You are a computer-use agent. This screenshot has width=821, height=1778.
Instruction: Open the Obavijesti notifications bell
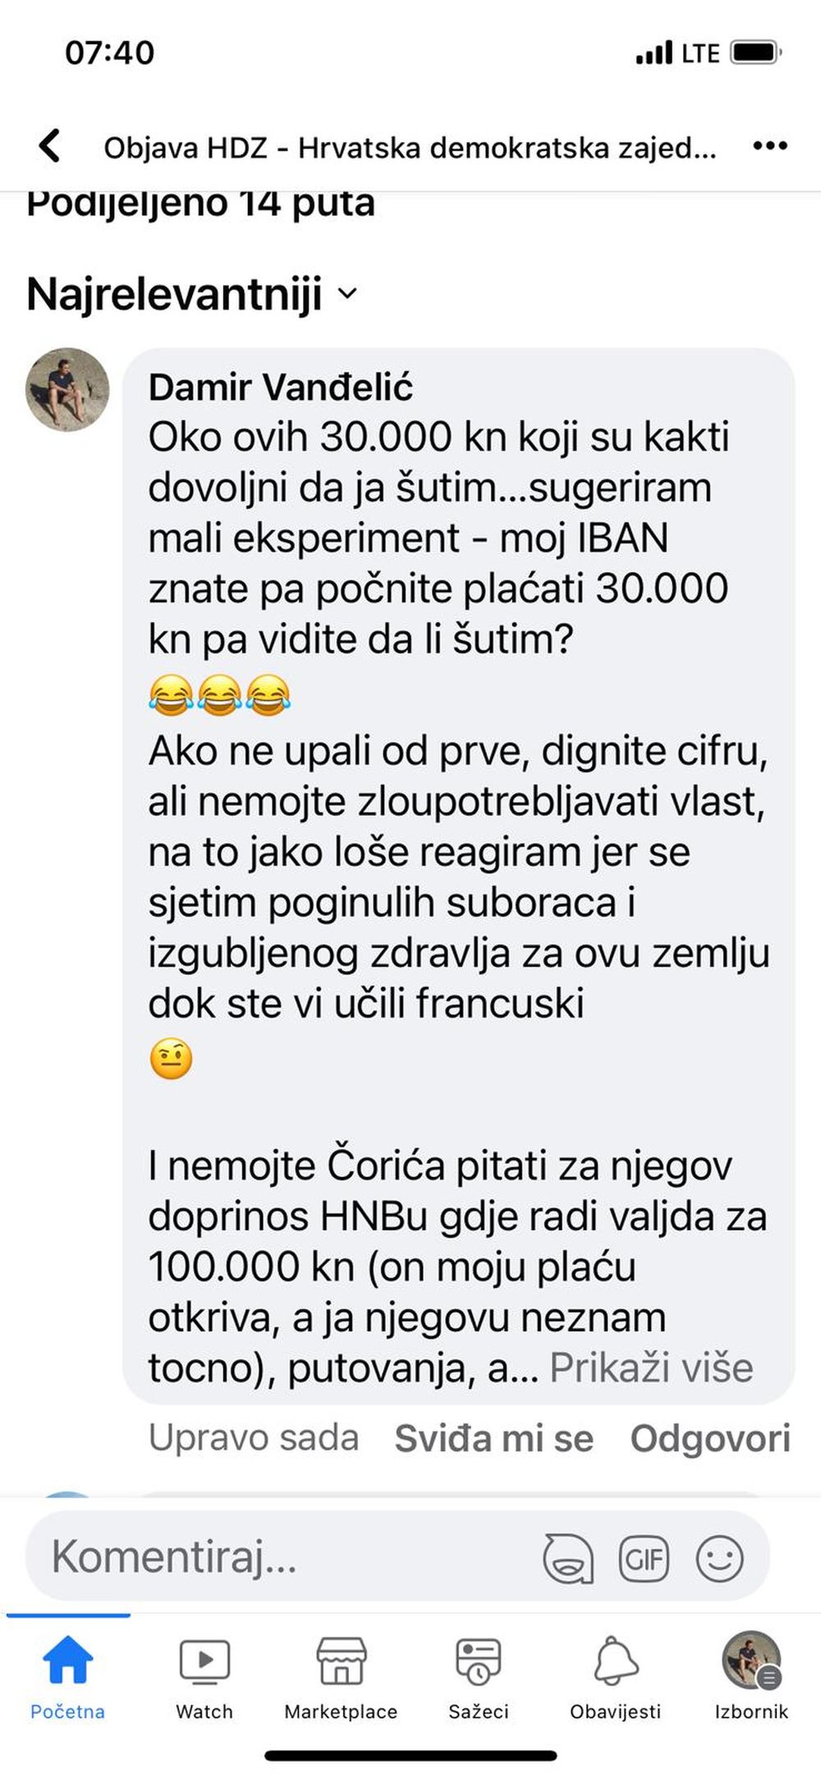click(x=615, y=1677)
